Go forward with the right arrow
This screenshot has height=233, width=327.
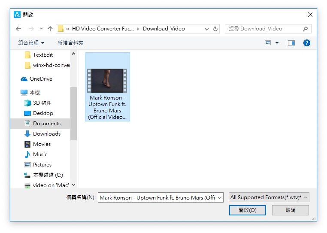(31, 29)
